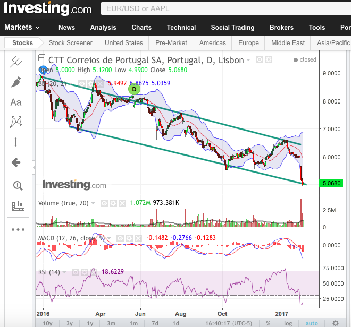The width and height of the screenshot is (351, 327).
Task: Select the Stocks tab
Action: [22, 42]
